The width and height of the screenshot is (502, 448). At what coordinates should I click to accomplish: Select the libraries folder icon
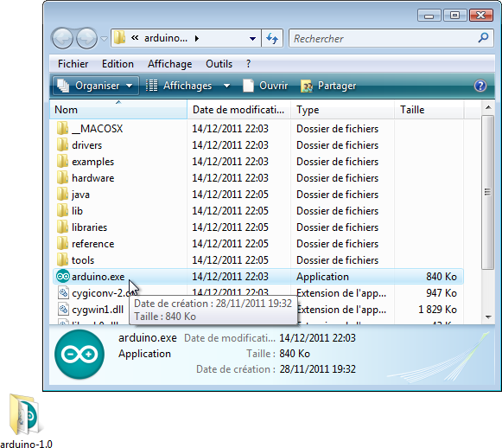pyautogui.click(x=63, y=227)
